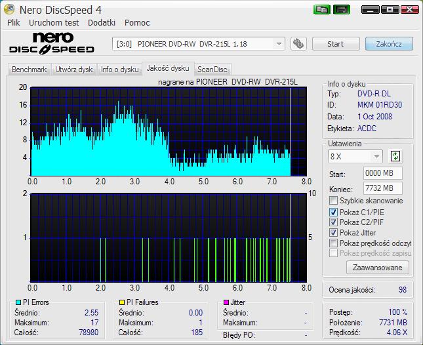Click the disabled Pokaż prędkość zapisu checkbox
This screenshot has height=345, width=423.
tap(333, 253)
